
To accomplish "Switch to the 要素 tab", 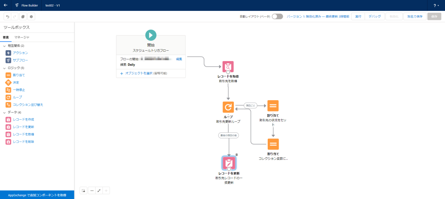I will pos(6,37).
